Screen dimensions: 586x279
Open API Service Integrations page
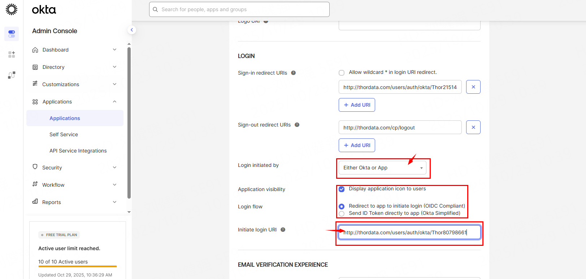click(x=78, y=151)
